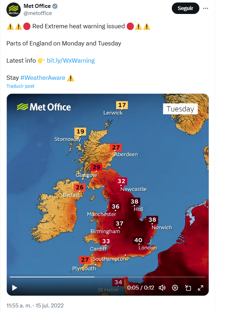Open video settings gear icon
The width and height of the screenshot is (228, 311).
175,288
